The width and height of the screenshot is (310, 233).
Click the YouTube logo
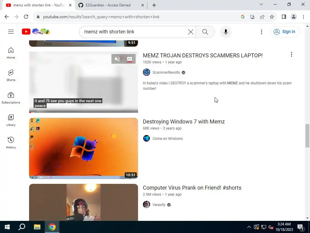coord(36,32)
